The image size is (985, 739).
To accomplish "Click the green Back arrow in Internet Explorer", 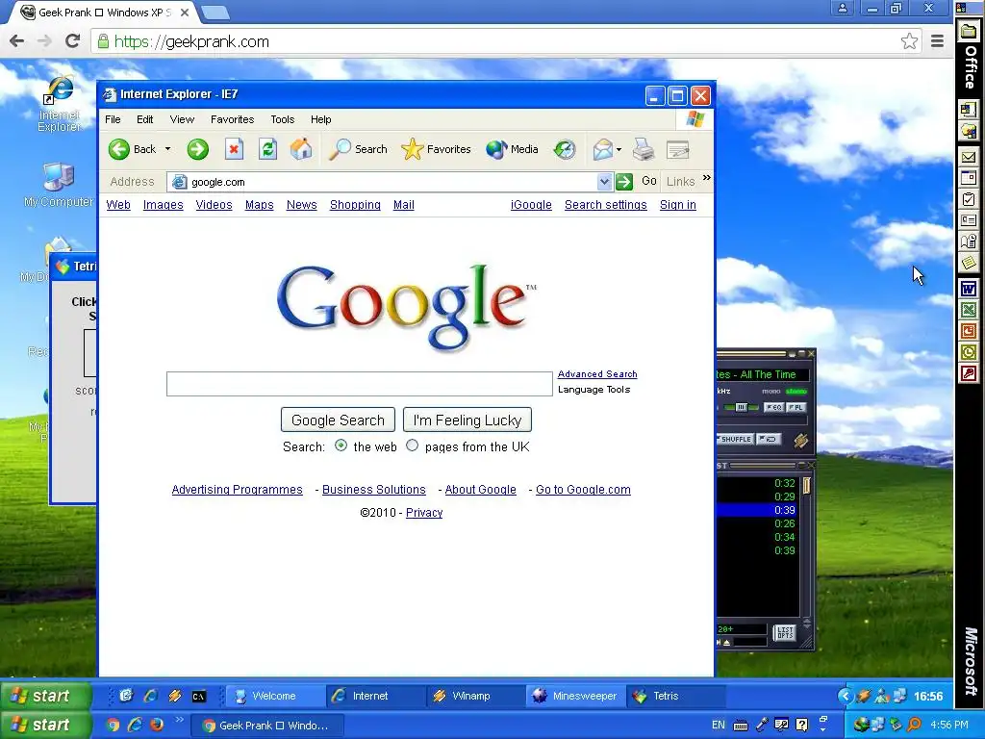I will tap(118, 149).
